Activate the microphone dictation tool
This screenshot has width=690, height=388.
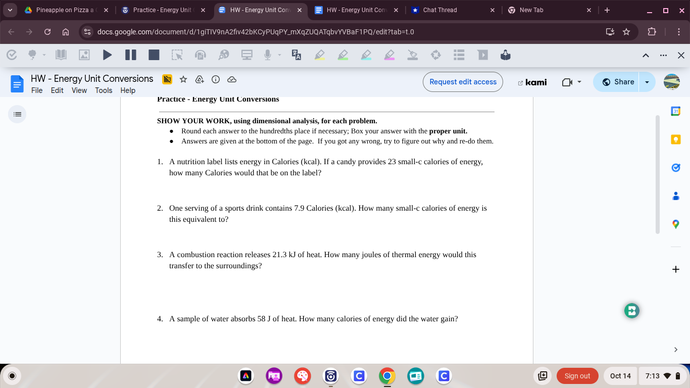tap(268, 55)
